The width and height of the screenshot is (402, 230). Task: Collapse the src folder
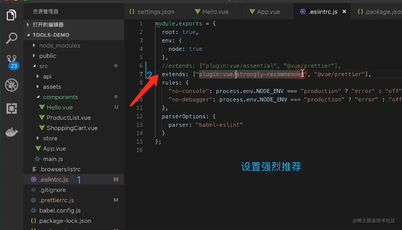tap(74, 66)
